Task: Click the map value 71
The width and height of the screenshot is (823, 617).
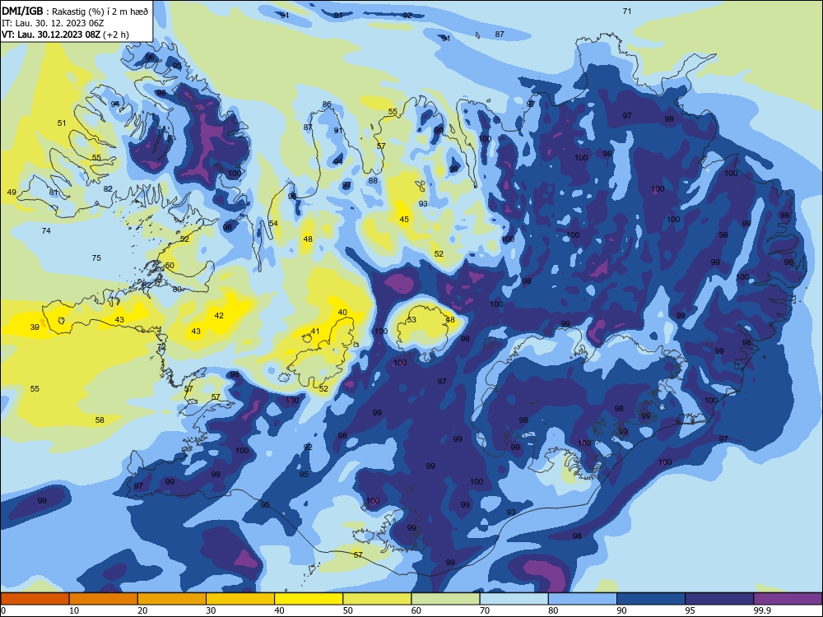Action: 626,11
